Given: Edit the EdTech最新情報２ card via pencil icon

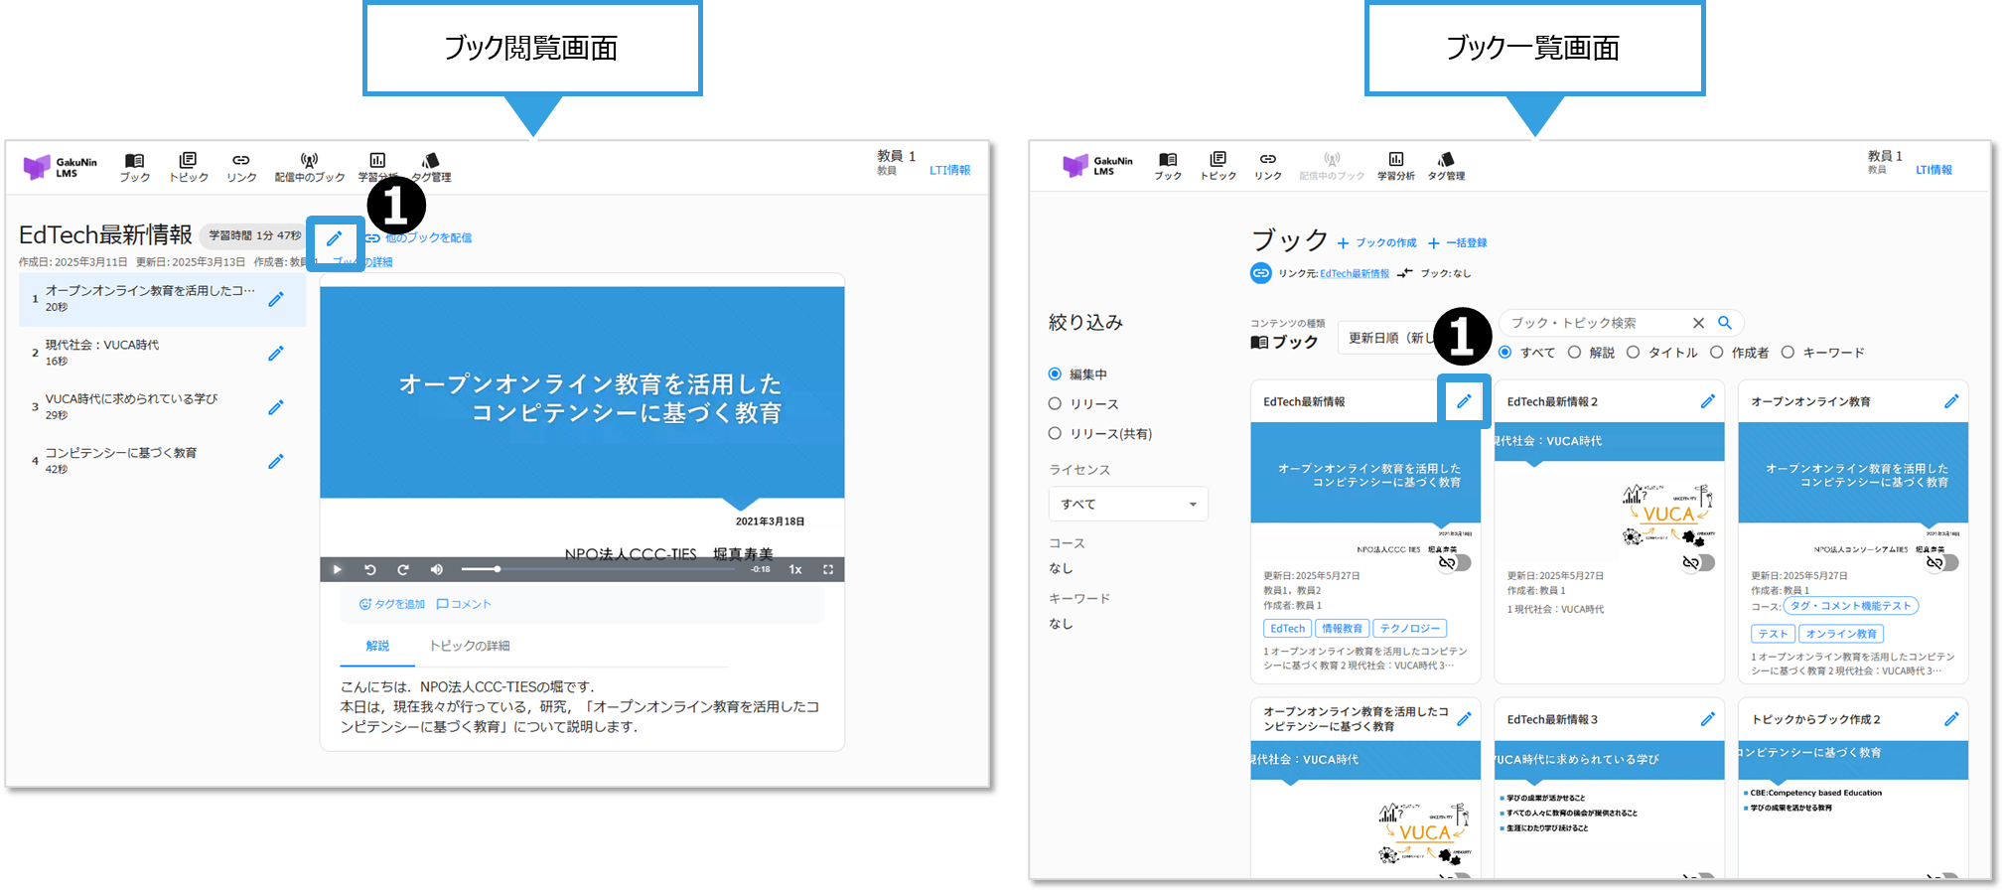Looking at the screenshot, I should coord(1707,401).
